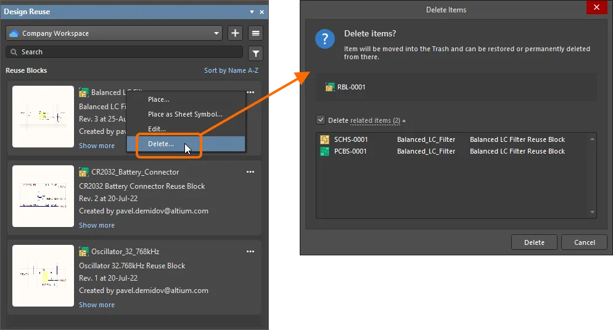The height and width of the screenshot is (330, 613).
Task: Click the RBL-0001 item icon in dialog
Action: pyautogui.click(x=330, y=87)
